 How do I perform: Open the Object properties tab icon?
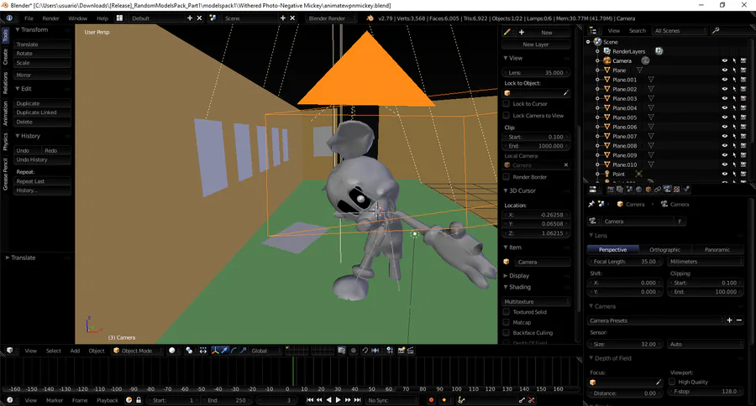648,190
